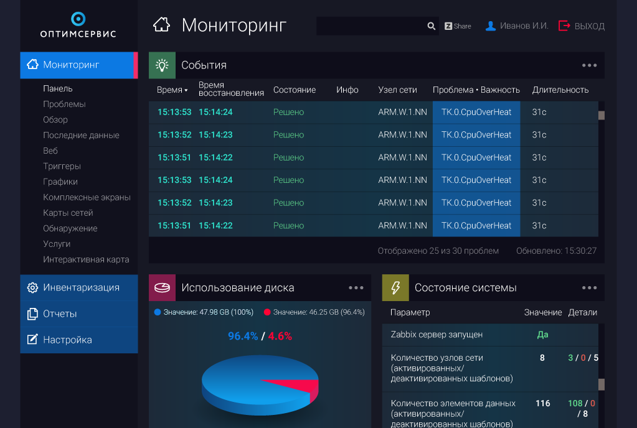Click the Z Share icon
Screen dimensions: 637x428
pos(448,26)
